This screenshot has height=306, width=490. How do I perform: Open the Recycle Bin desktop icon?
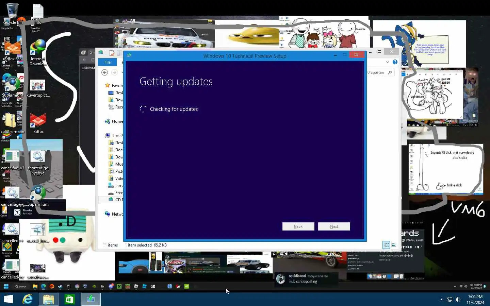pyautogui.click(x=12, y=14)
